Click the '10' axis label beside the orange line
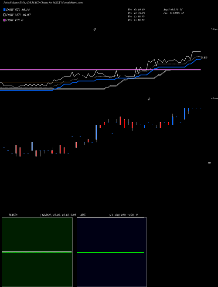Viewport: 218px width, 287px height. (x=209, y=163)
